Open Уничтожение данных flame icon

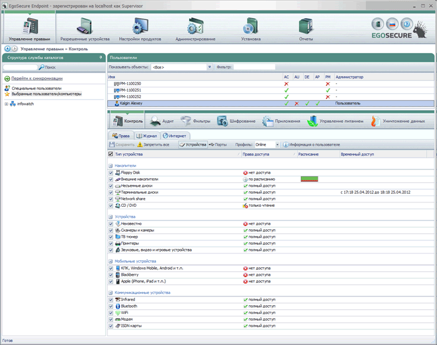(375, 121)
